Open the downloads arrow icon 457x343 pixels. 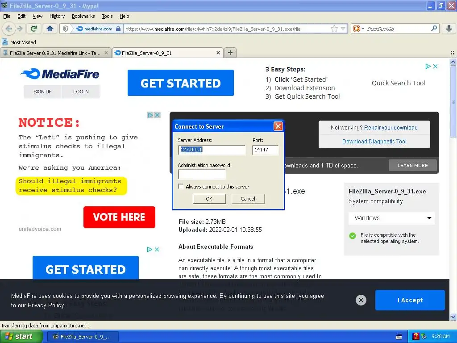point(449,29)
